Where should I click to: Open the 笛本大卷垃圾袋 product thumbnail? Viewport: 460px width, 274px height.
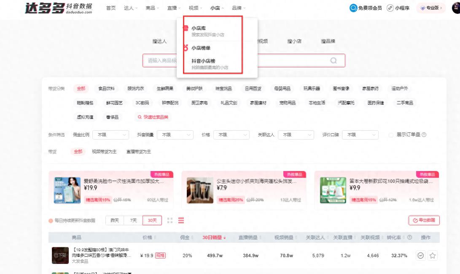(333, 190)
